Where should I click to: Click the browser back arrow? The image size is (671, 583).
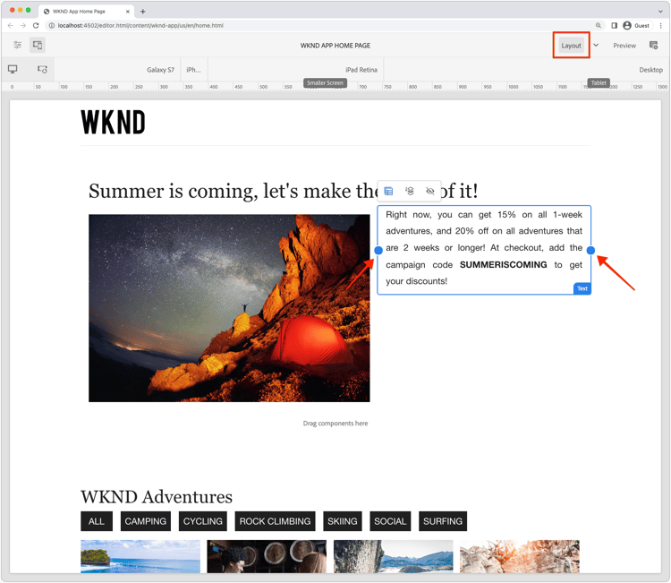point(11,26)
